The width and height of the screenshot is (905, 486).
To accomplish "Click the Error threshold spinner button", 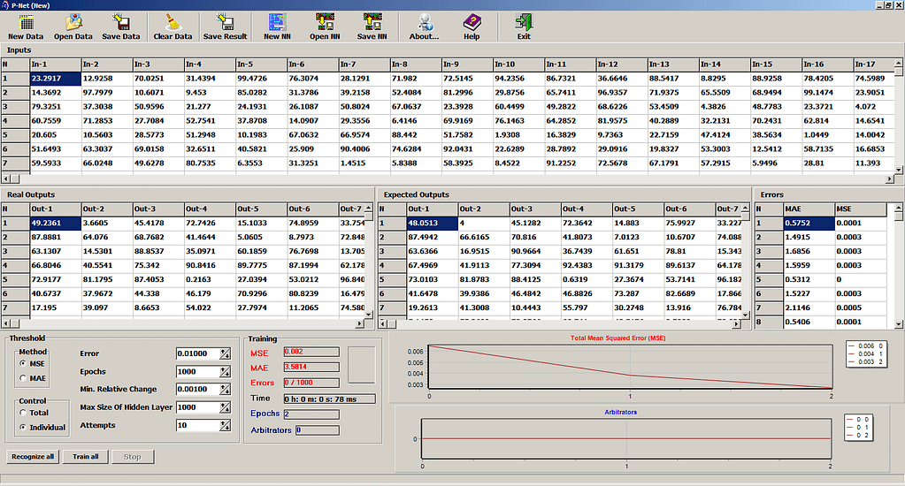I will click(x=225, y=353).
